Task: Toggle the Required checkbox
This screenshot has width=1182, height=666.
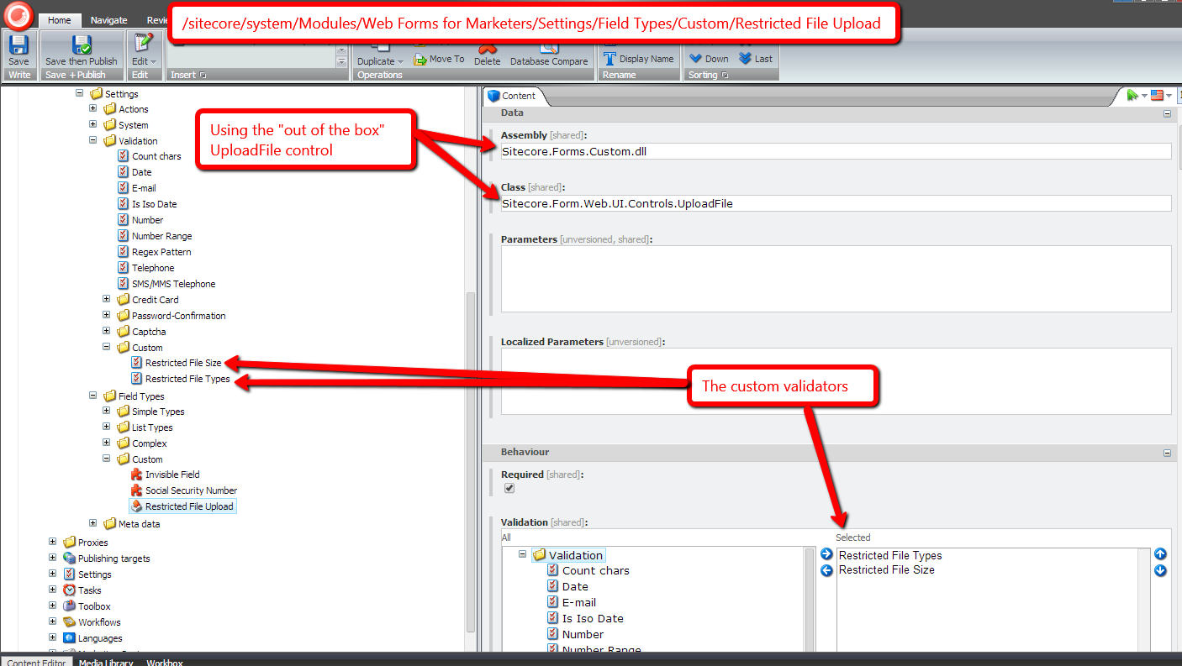Action: (509, 489)
